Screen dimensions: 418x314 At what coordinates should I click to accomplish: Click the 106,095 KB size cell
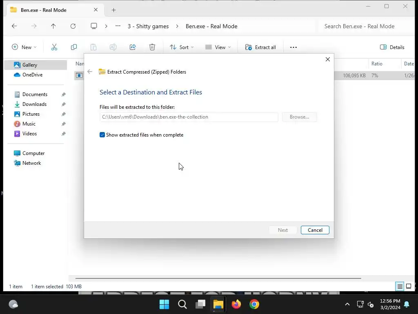354,76
